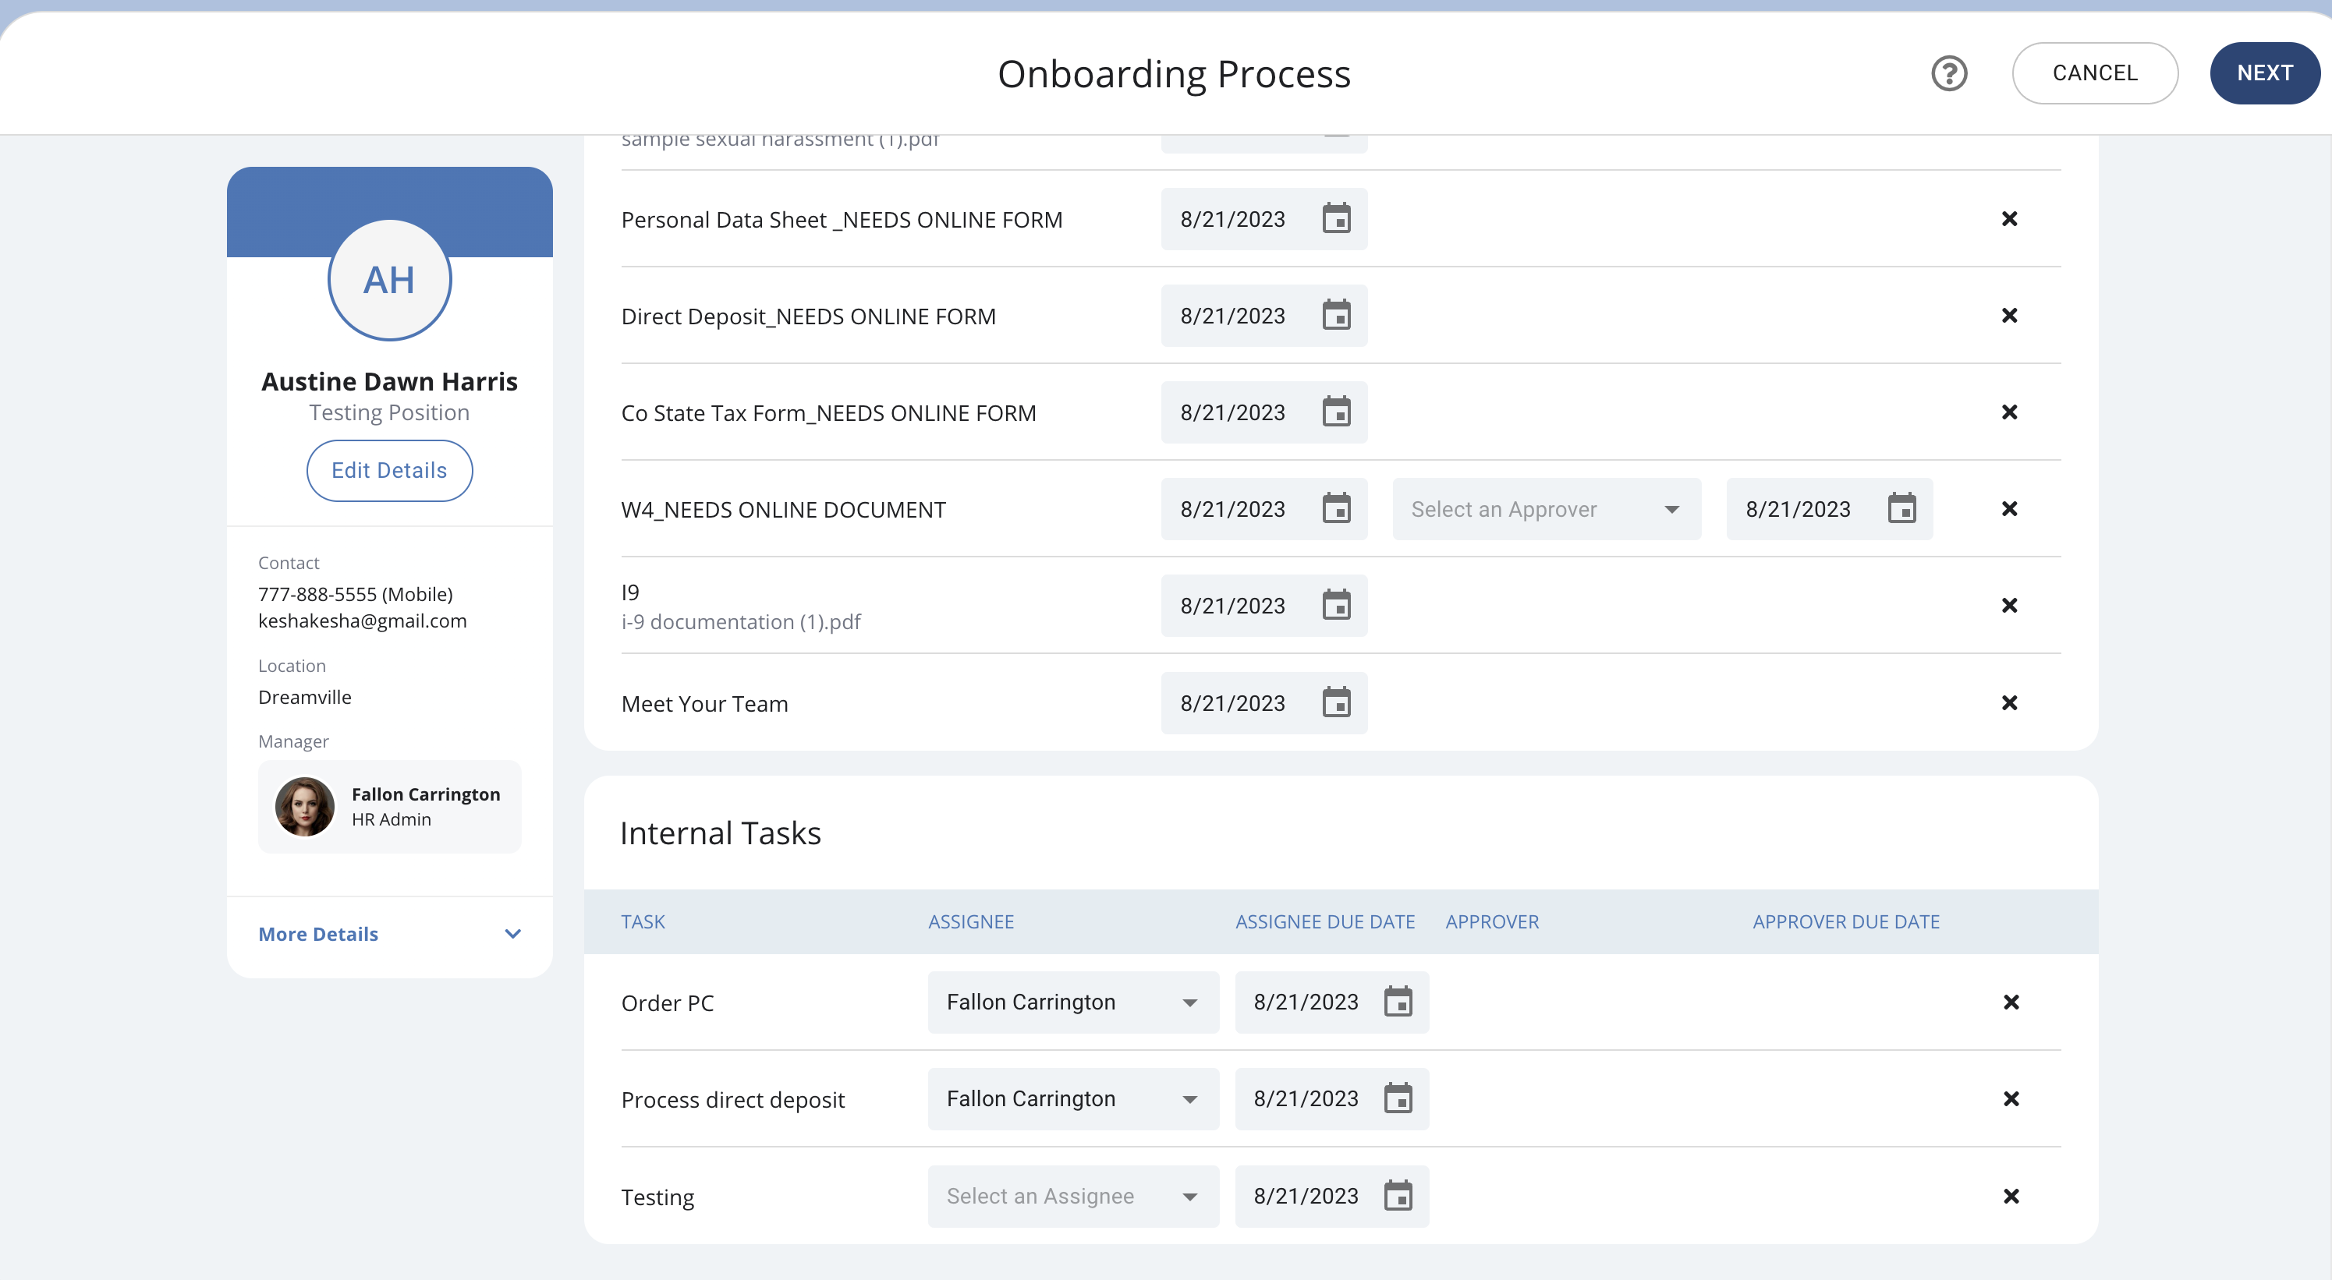This screenshot has width=2332, height=1280.
Task: Remove Testing internal task
Action: pos(2011,1196)
